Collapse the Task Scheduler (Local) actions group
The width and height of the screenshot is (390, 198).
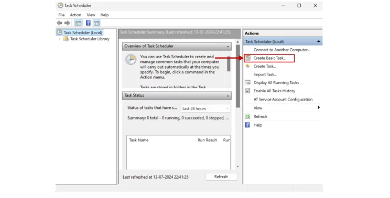pos(319,41)
